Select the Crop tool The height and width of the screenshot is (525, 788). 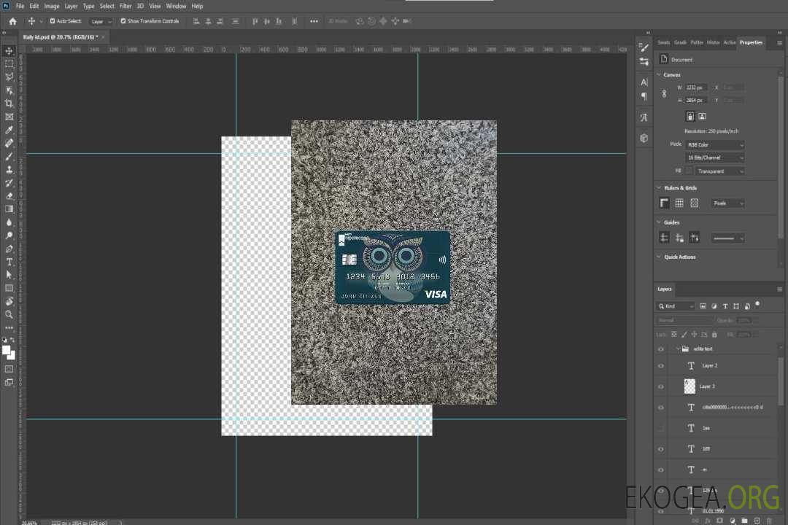[9, 104]
